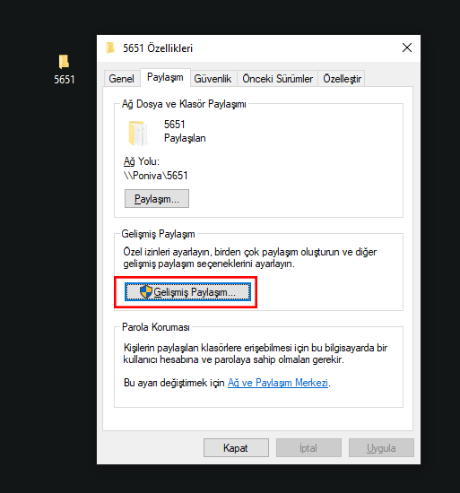Follow the Ağ ve Paylaşım Merkezi link
This screenshot has height=493, width=460.
(x=278, y=383)
